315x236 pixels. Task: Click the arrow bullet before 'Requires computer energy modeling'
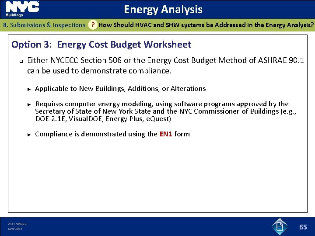(x=29, y=104)
